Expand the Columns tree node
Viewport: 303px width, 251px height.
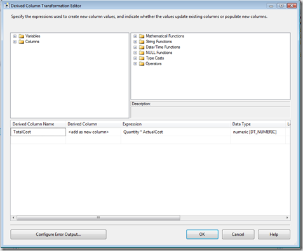pyautogui.click(x=15, y=42)
